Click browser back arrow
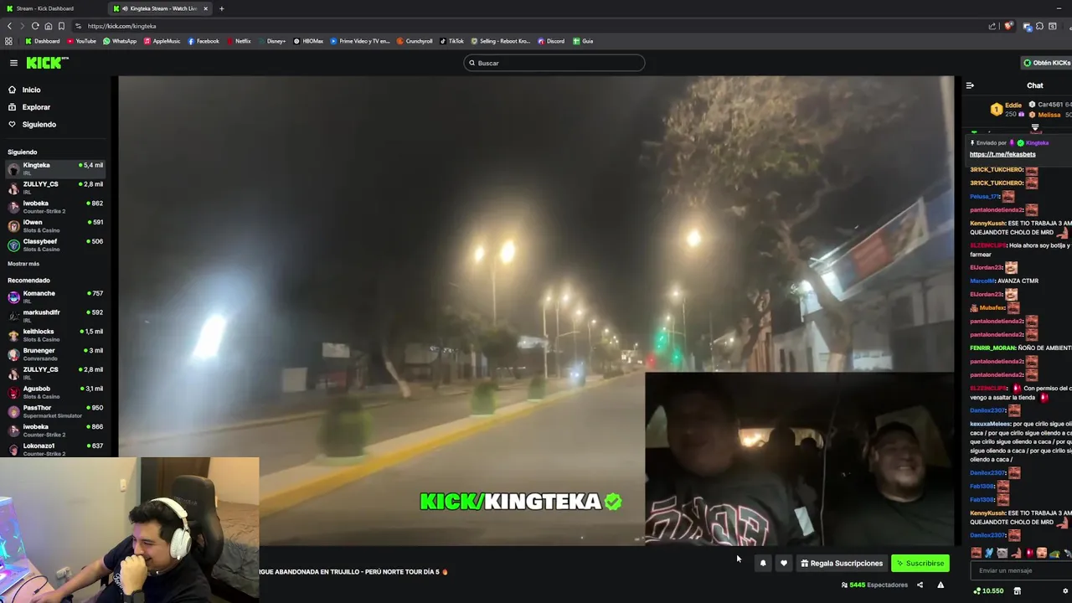1072x603 pixels. click(10, 26)
